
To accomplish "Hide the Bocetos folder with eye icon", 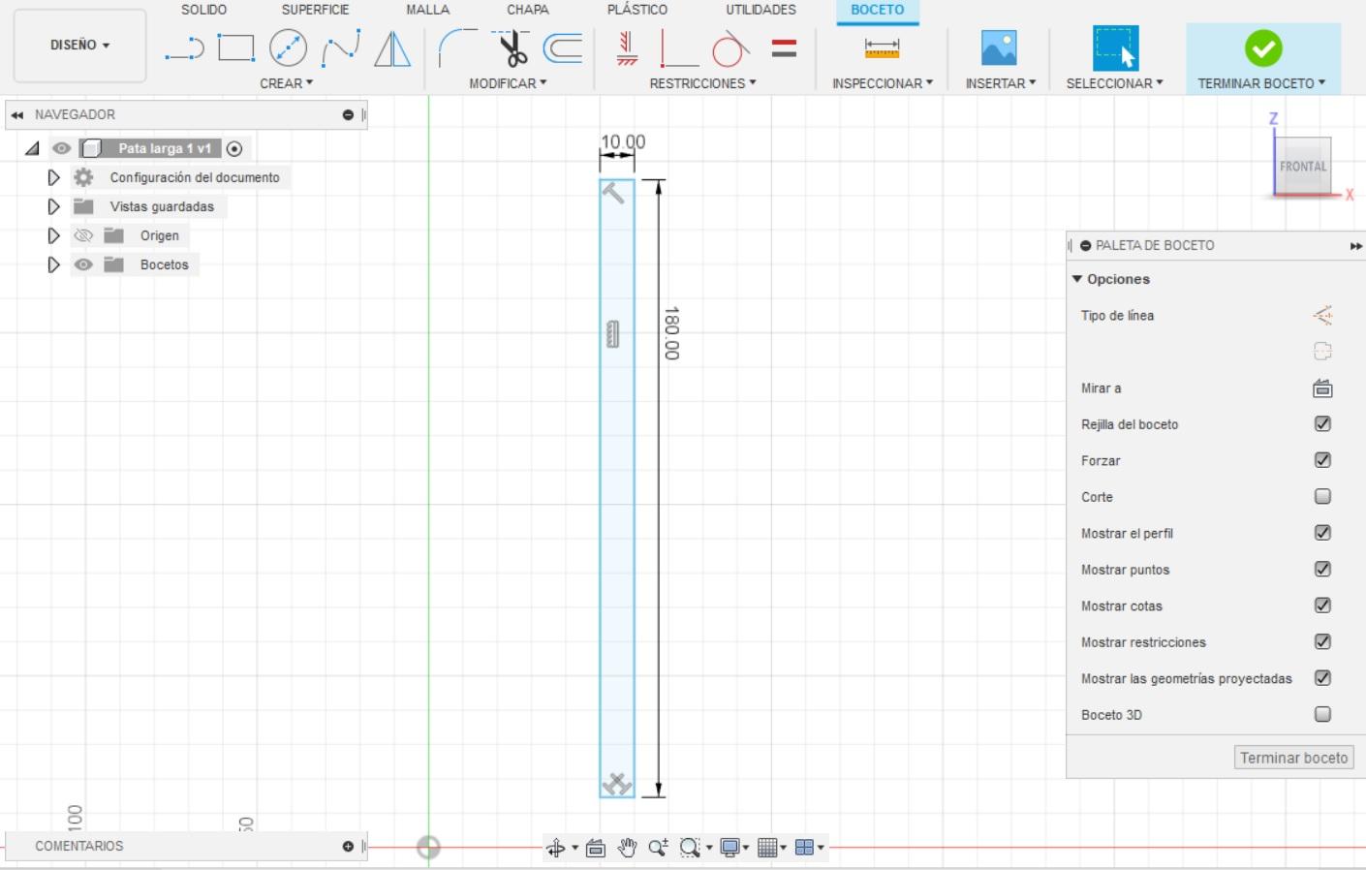I will [x=83, y=264].
